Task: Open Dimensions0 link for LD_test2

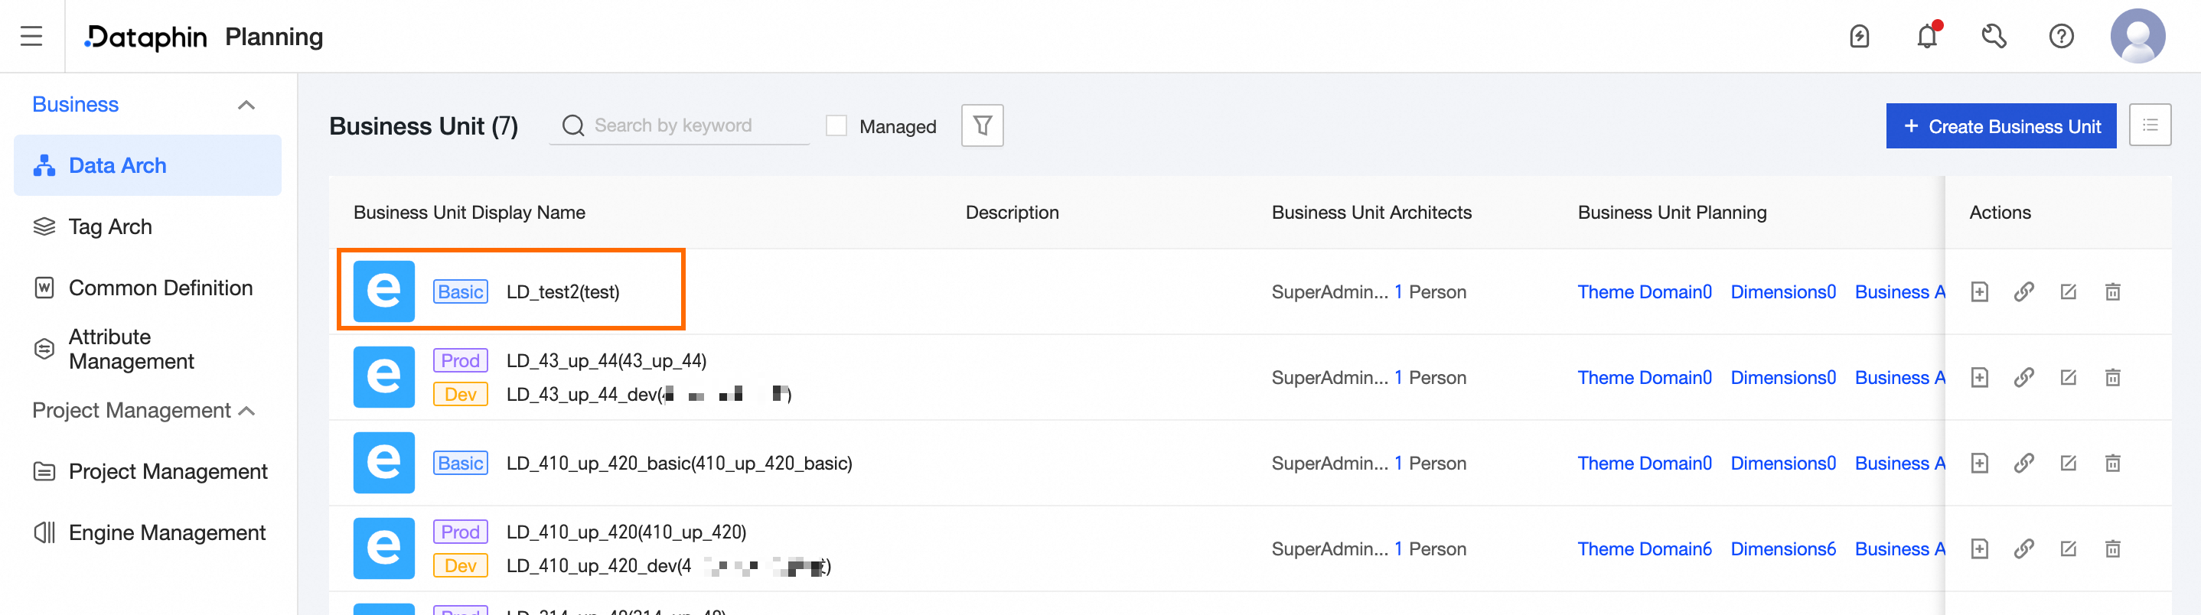Action: pyautogui.click(x=1783, y=292)
